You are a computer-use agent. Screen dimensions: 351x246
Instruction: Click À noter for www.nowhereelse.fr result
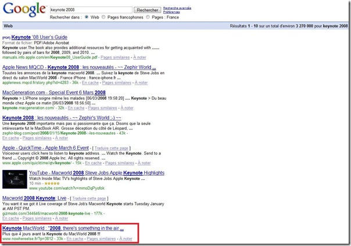126,239
